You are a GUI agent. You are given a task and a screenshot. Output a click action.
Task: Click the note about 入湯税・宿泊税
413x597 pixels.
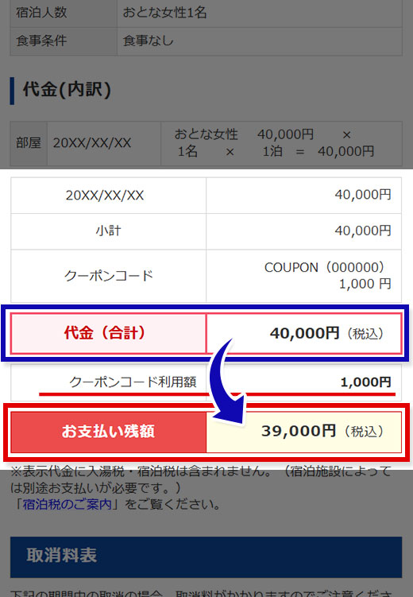coord(201,479)
